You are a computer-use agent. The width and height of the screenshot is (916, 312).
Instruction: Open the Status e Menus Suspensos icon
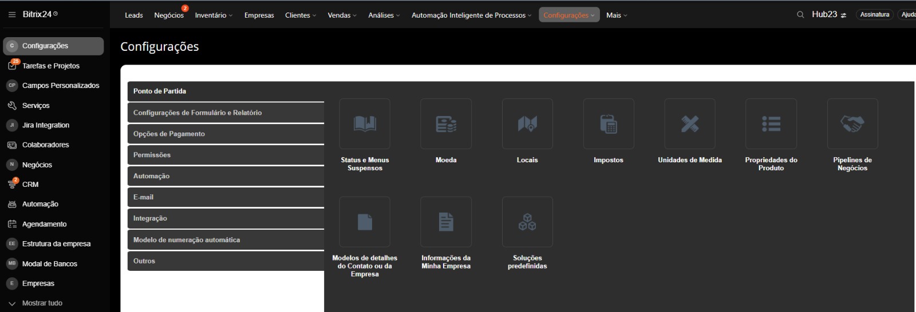click(365, 124)
